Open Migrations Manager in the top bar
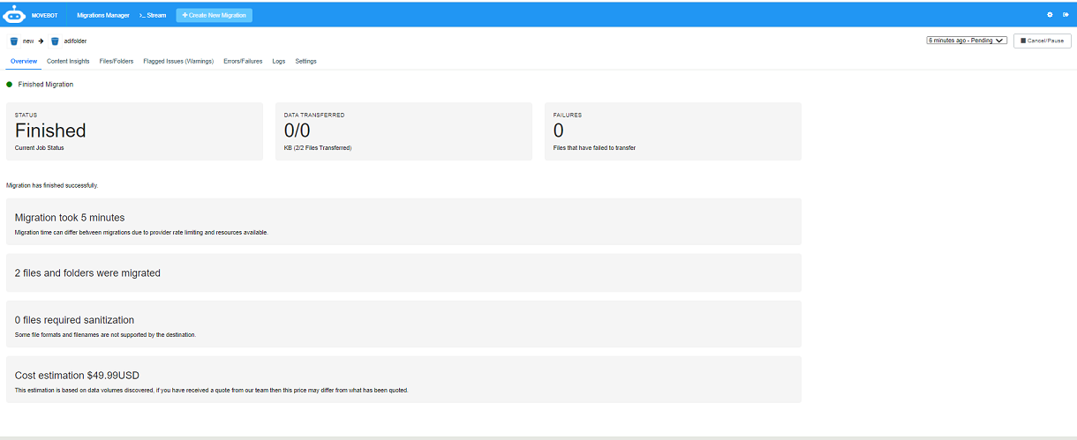 pos(103,15)
